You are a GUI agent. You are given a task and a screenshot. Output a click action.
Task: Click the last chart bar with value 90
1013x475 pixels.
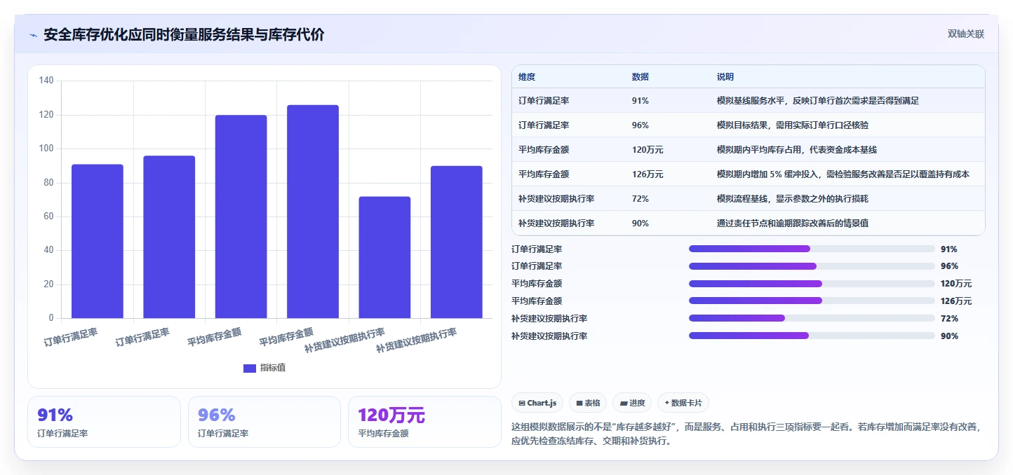click(x=456, y=242)
